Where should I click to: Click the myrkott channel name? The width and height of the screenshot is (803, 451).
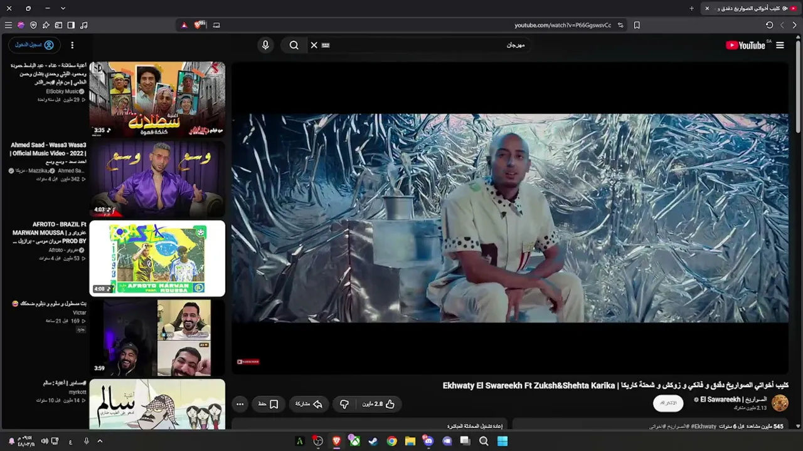[x=78, y=392]
